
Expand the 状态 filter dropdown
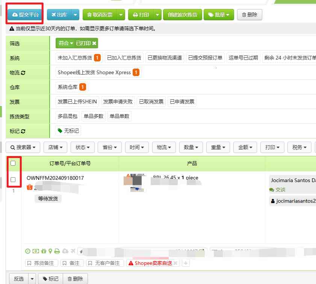pos(82,147)
